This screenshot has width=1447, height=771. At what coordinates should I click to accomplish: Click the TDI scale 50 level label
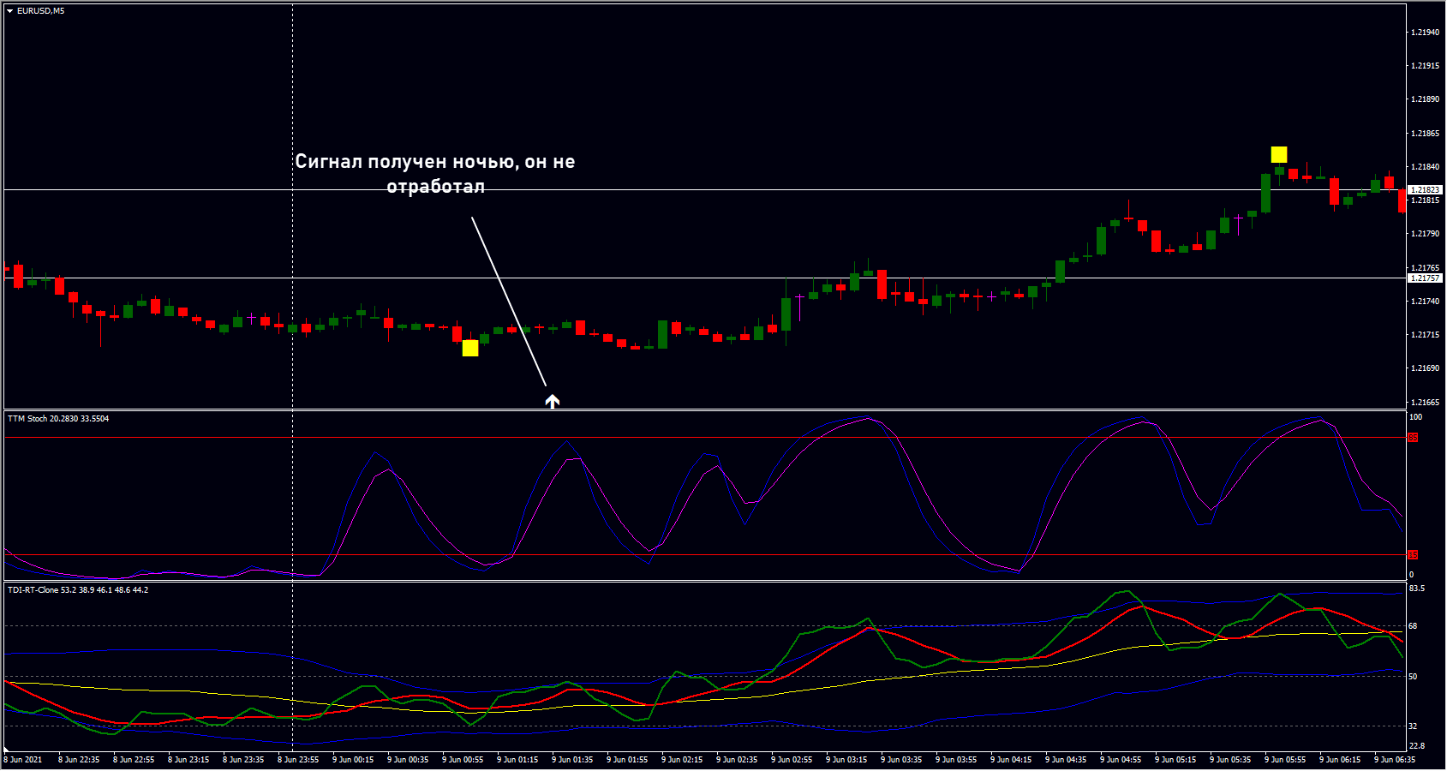click(1413, 677)
